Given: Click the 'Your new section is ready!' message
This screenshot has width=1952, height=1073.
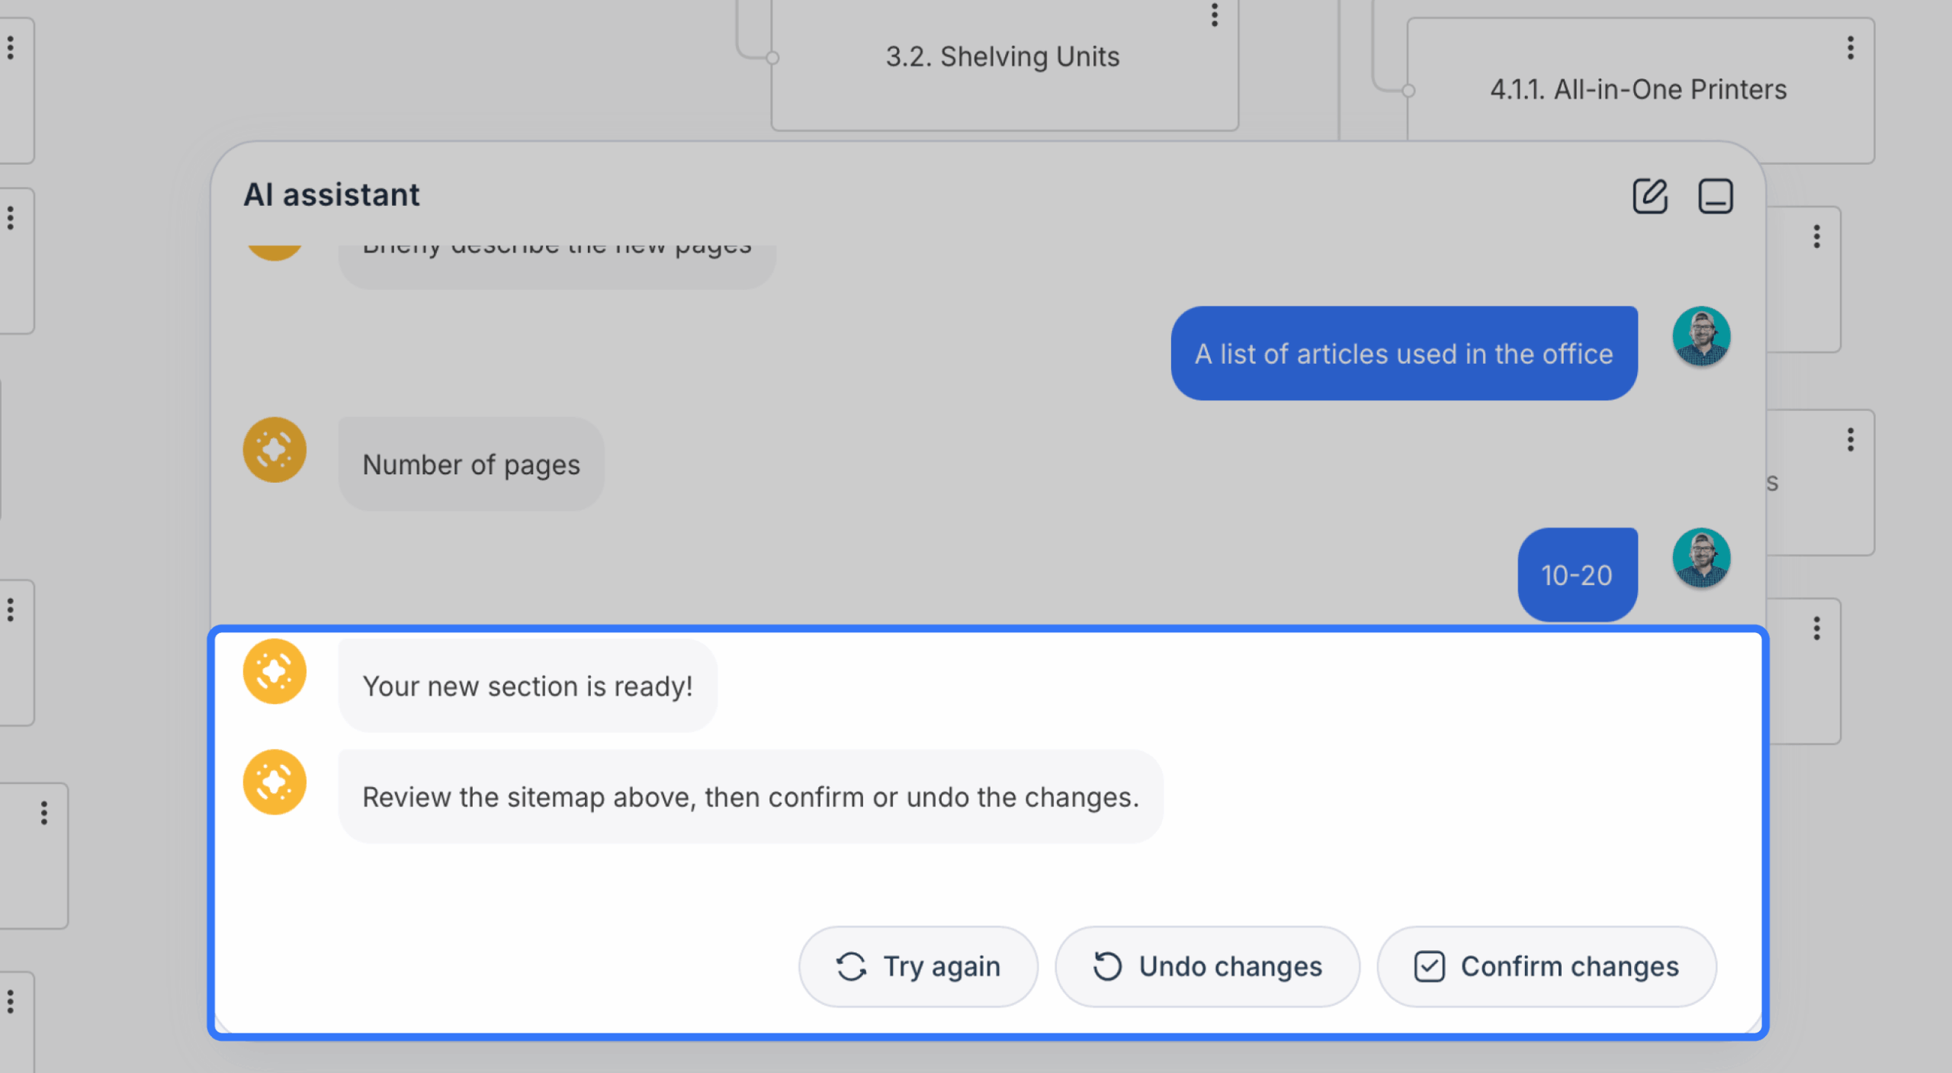Looking at the screenshot, I should 528,686.
